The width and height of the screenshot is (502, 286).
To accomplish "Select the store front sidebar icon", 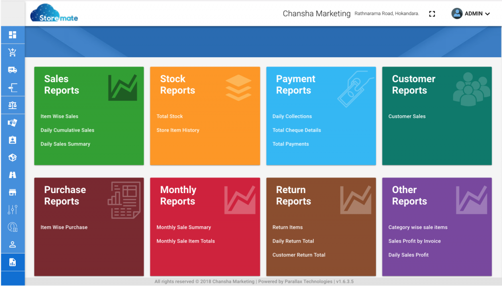I will [x=12, y=192].
